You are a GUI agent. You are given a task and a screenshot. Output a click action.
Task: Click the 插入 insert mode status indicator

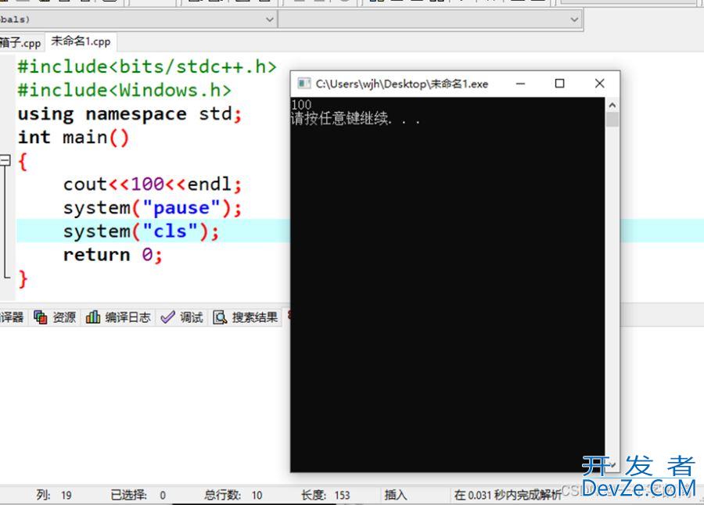pos(396,495)
